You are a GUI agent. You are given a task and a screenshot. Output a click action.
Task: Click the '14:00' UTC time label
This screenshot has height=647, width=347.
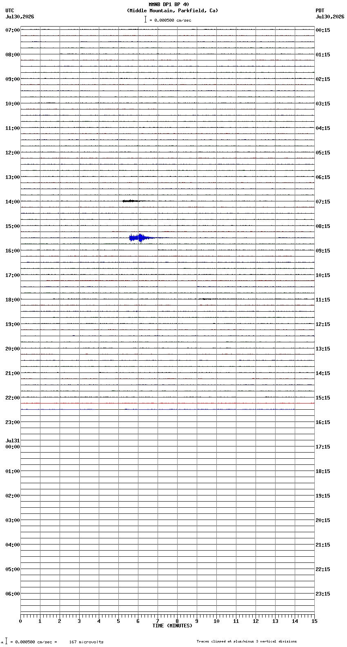[13, 202]
